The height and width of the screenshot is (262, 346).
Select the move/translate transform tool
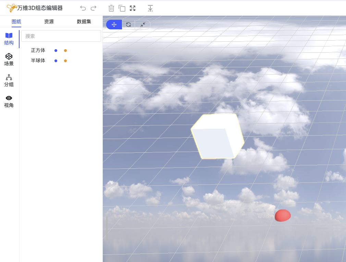114,25
